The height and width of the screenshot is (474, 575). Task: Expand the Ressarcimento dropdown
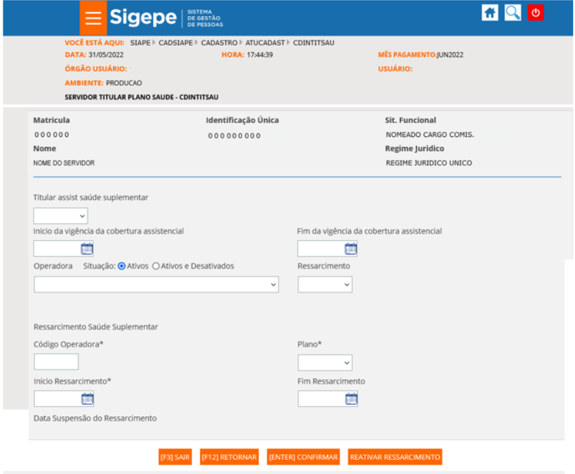click(325, 285)
